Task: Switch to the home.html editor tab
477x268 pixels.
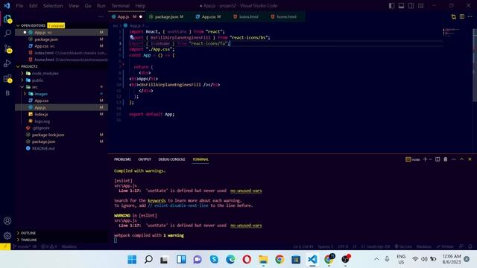Action: pyautogui.click(x=283, y=16)
